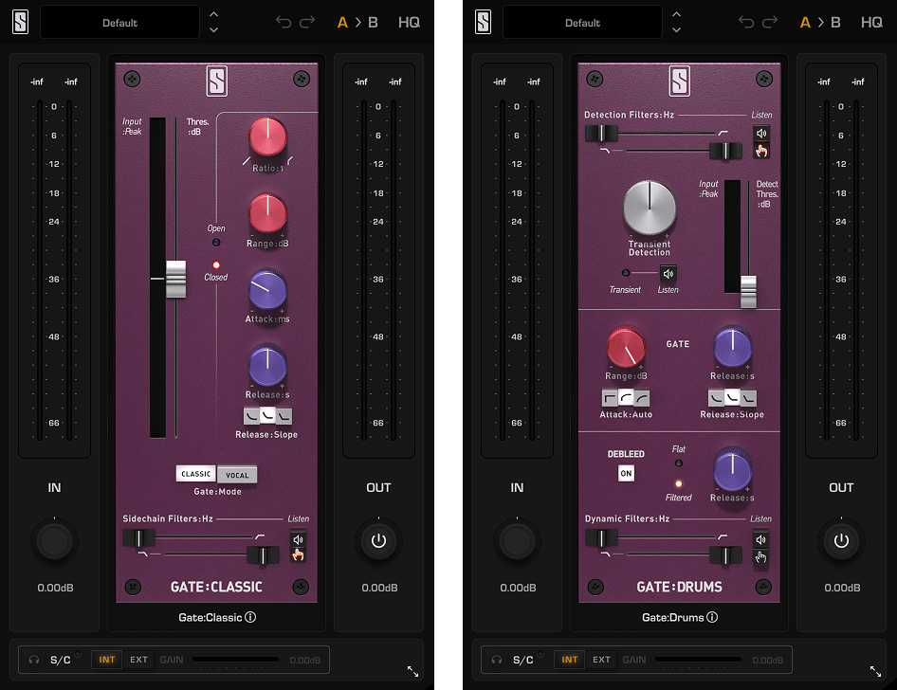Select the VOCAL gate mode
The height and width of the screenshot is (690, 897).
coord(237,474)
